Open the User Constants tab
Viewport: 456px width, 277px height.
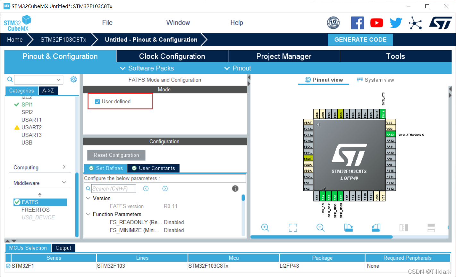click(x=154, y=168)
